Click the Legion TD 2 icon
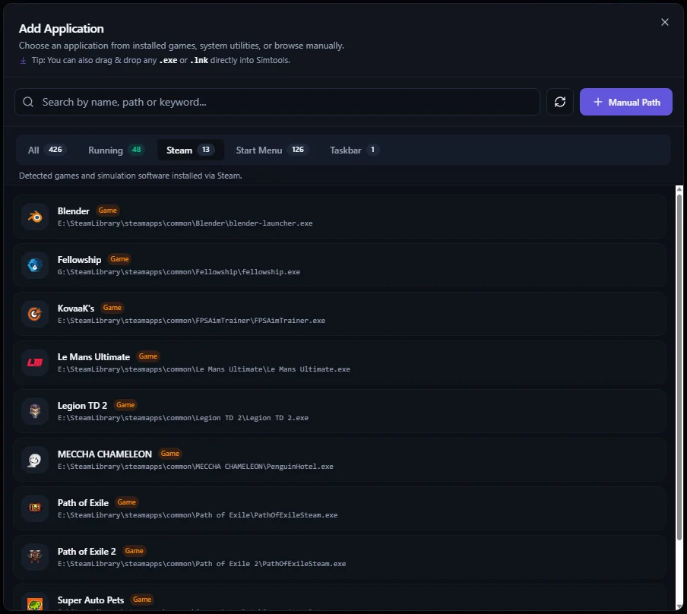This screenshot has height=614, width=687. pos(35,412)
